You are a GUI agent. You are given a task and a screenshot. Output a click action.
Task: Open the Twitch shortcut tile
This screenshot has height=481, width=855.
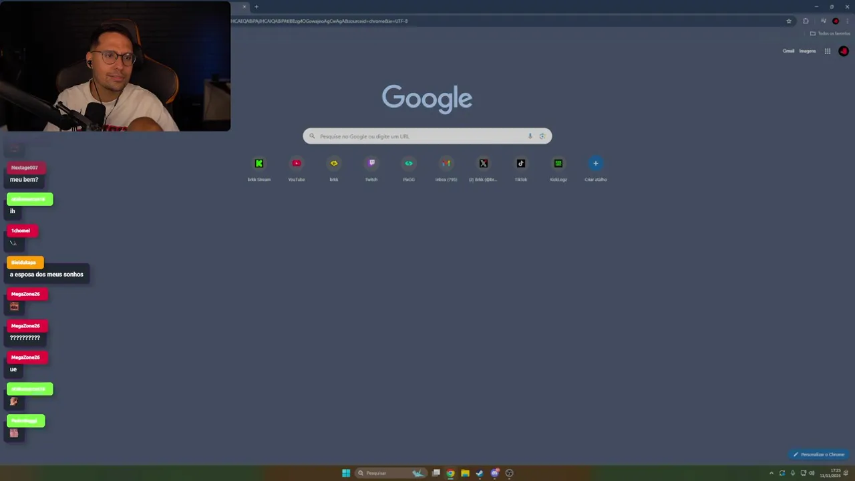(371, 168)
